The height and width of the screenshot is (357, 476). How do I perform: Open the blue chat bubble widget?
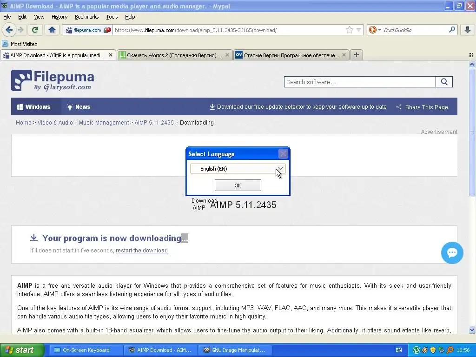(452, 252)
